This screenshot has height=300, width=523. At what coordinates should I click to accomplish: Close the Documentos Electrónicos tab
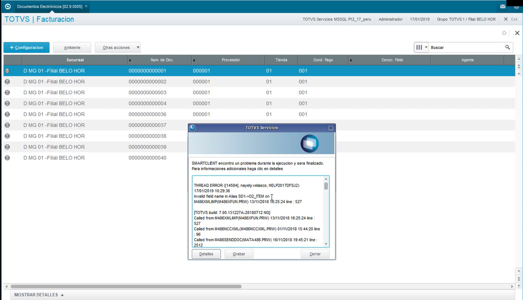(86, 6)
